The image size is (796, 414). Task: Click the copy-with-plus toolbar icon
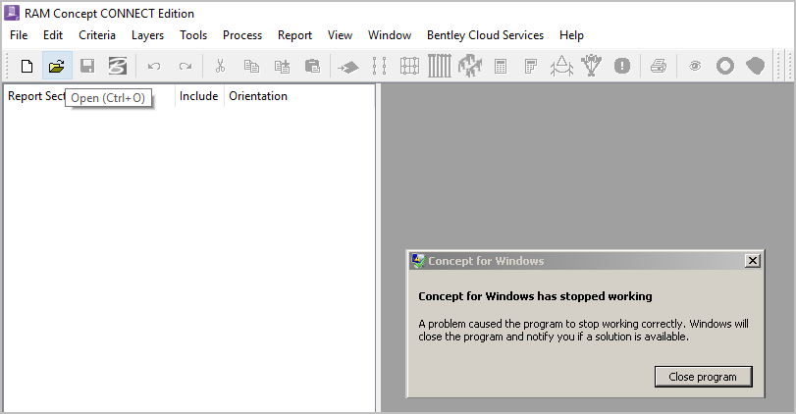[282, 66]
